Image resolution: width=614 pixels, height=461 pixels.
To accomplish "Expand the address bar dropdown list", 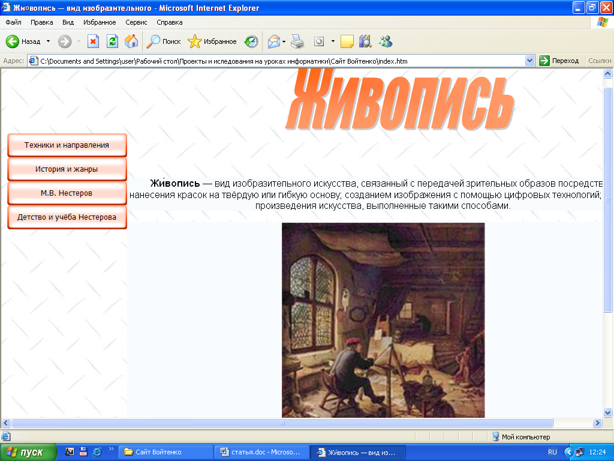I will tap(529, 61).
